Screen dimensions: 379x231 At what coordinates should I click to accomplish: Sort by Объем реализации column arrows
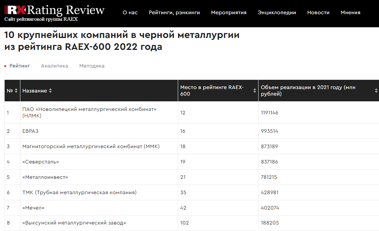(x=376, y=91)
